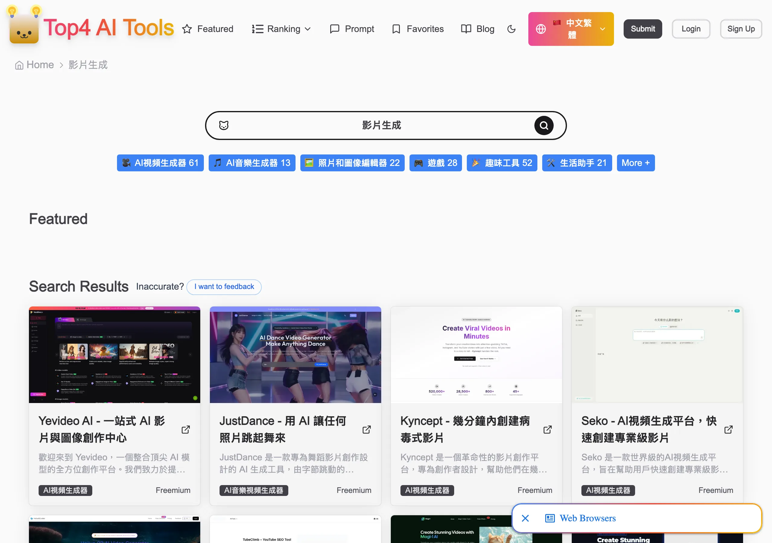Select the AI視頻生成器 61 category tag

click(x=160, y=163)
